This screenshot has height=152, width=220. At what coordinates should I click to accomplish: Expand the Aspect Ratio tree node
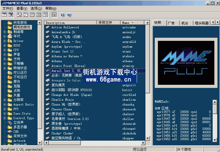pos(5,105)
